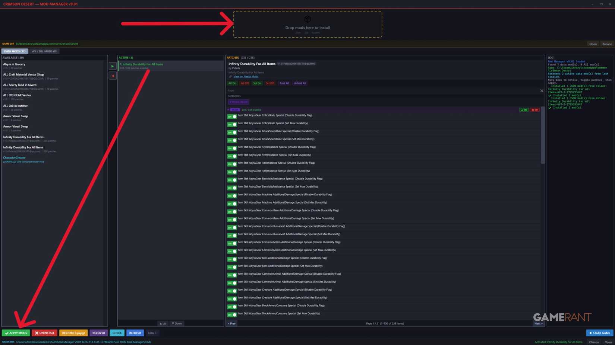Click the Sel On button
This screenshot has width=615, height=345.
(257, 83)
